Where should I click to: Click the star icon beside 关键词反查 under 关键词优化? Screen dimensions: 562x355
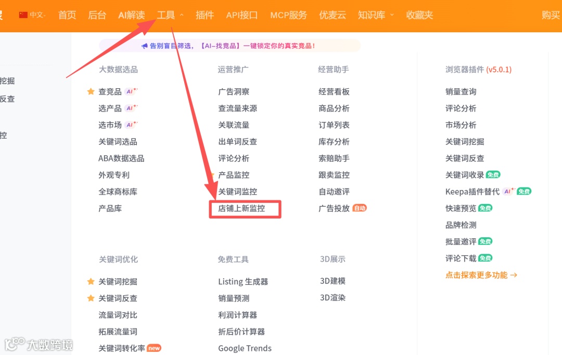(91, 298)
